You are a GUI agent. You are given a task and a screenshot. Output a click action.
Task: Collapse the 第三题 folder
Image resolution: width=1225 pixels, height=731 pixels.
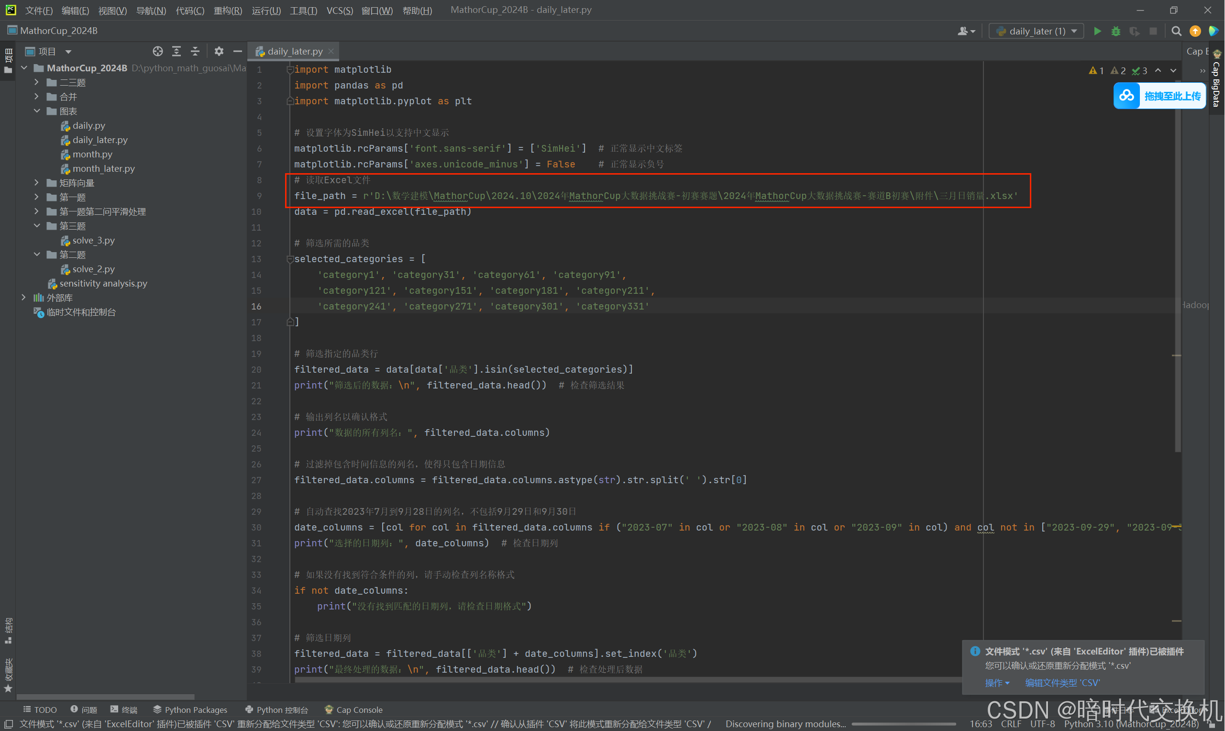pyautogui.click(x=36, y=226)
